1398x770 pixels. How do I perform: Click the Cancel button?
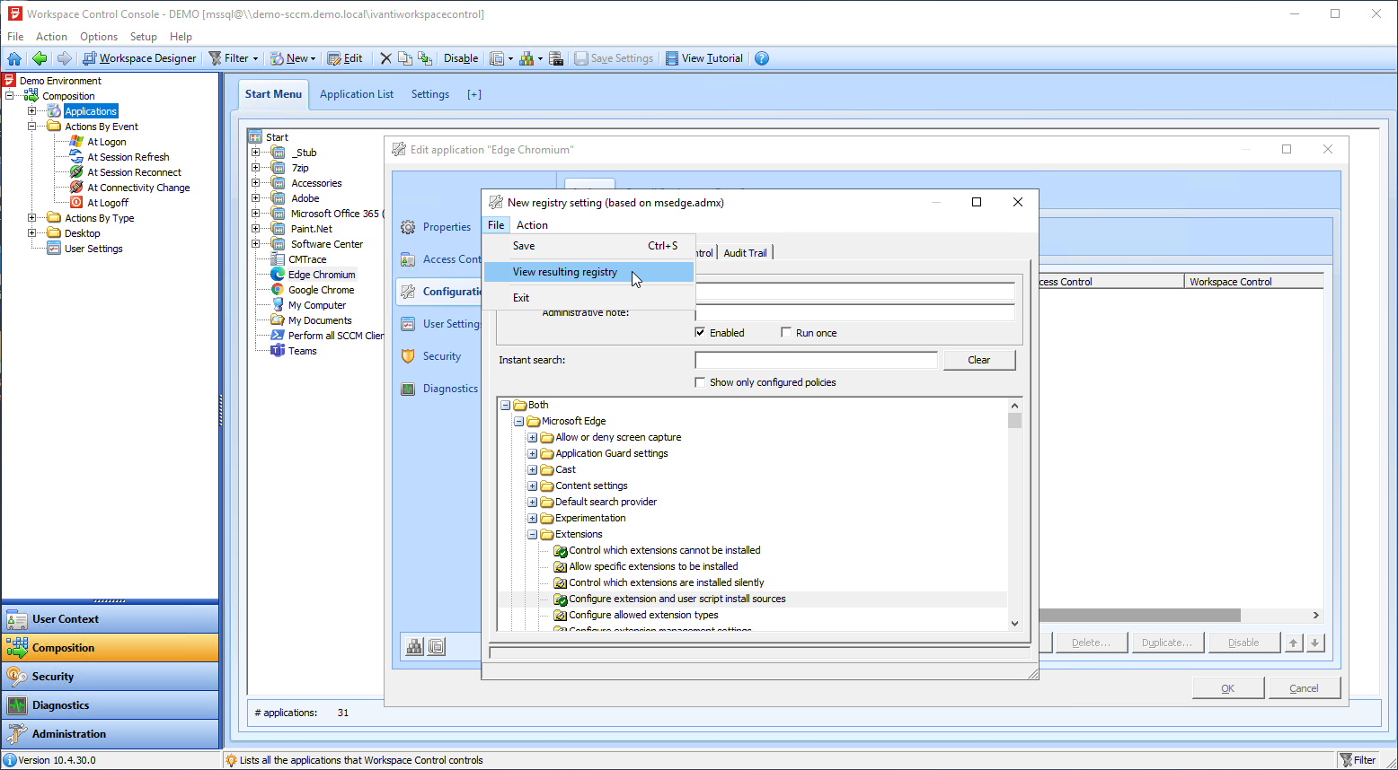(1304, 688)
